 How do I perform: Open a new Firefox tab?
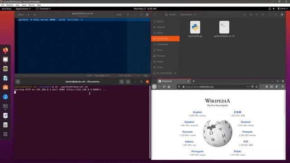pyautogui.click(x=193, y=81)
